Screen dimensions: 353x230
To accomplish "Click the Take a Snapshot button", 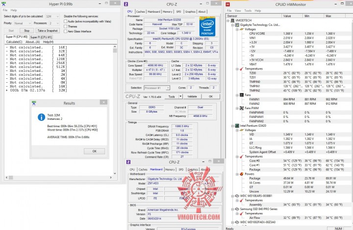I will coord(48,30).
